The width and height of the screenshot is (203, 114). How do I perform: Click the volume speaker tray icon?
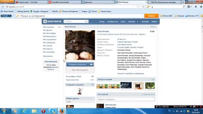[x=177, y=111]
